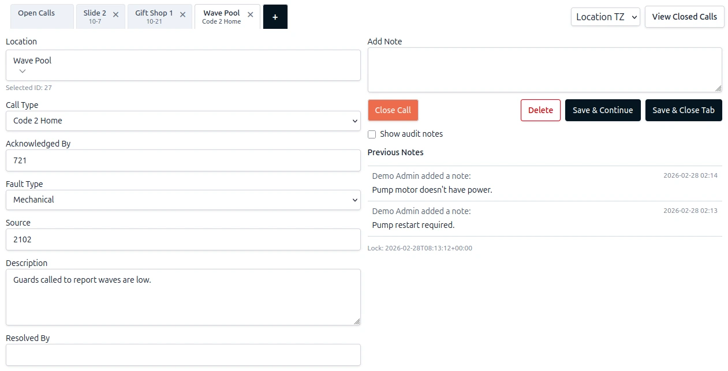Image resolution: width=728 pixels, height=371 pixels.
Task: Switch to the Gift Shop 1 tab
Action: coord(154,16)
